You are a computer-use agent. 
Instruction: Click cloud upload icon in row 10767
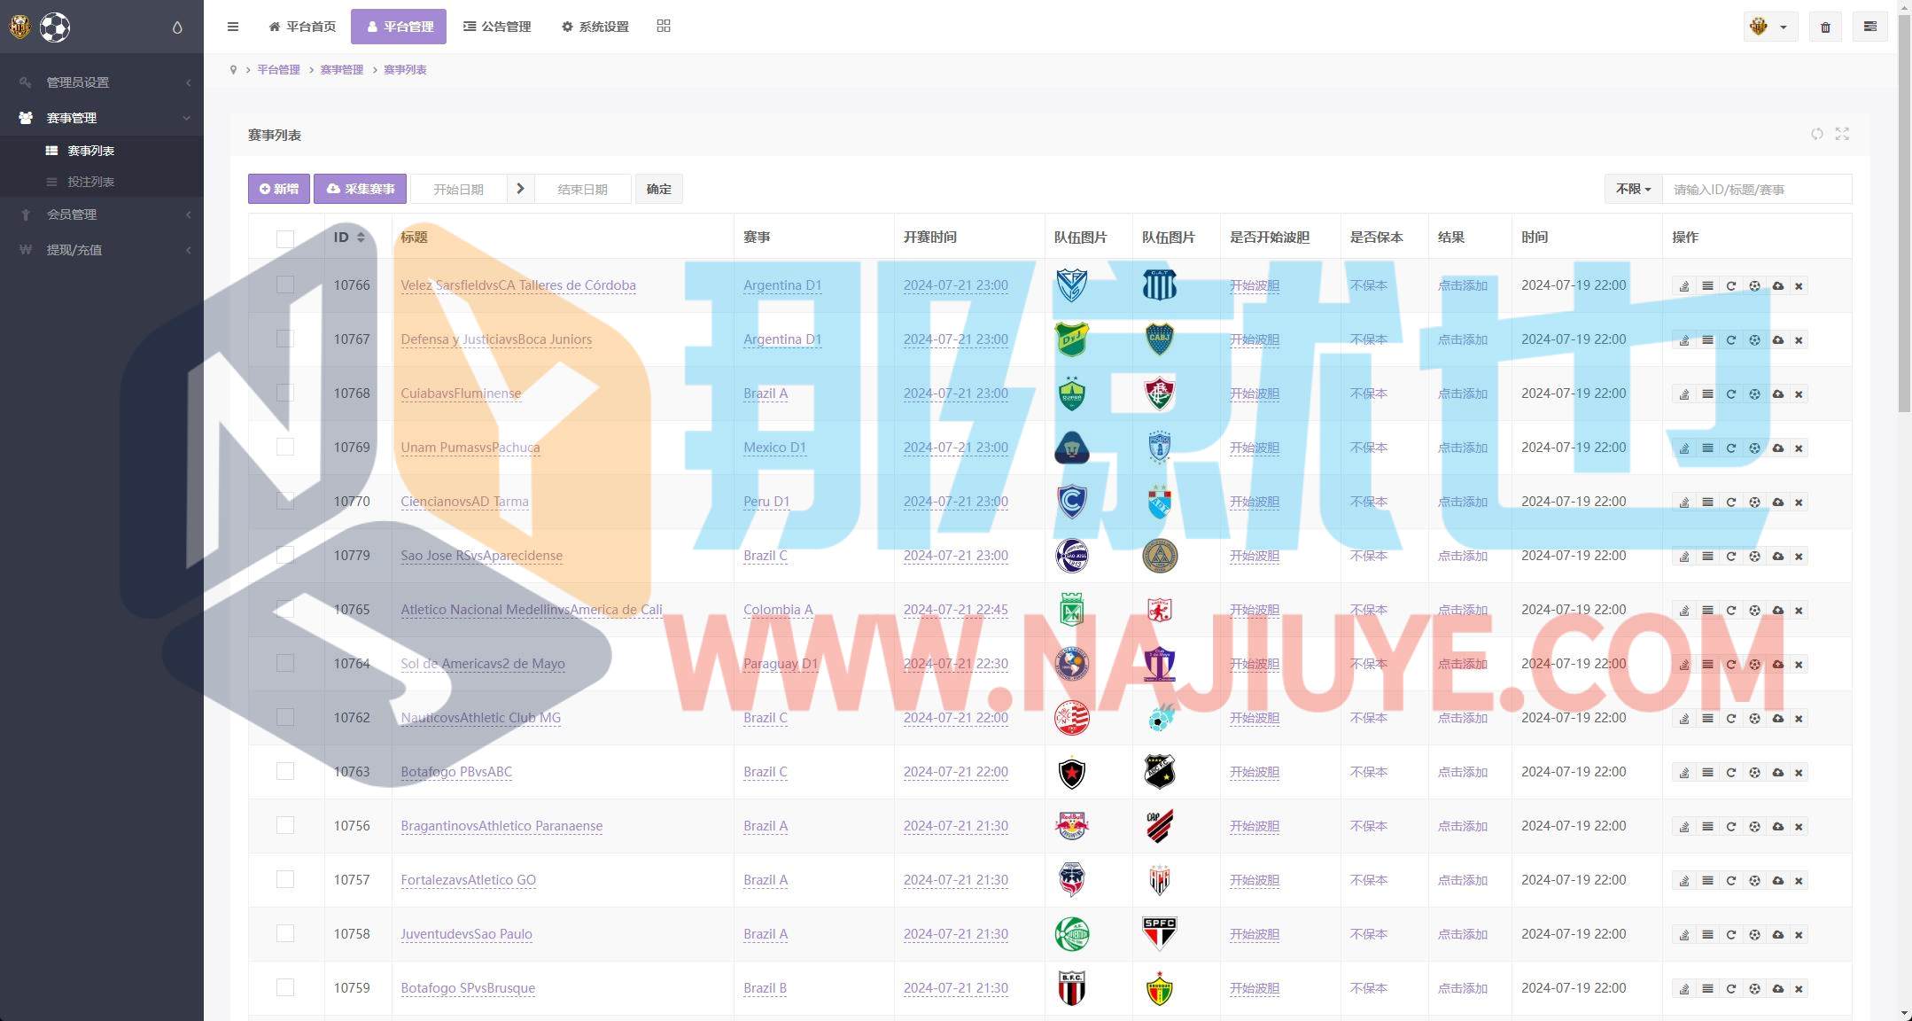[x=1777, y=340]
